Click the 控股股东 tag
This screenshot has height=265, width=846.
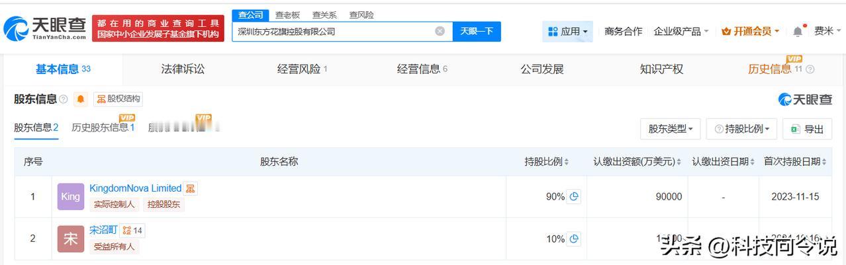pyautogui.click(x=164, y=204)
